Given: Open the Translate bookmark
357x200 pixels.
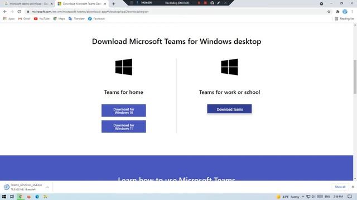Looking at the screenshot, I should click(x=76, y=18).
